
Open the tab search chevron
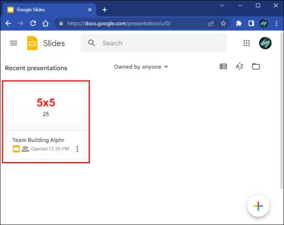coord(222,6)
